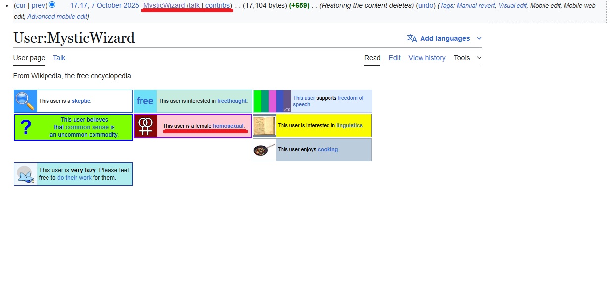Click the 'cur' diff link
The height and width of the screenshot is (284, 611).
(21, 5)
